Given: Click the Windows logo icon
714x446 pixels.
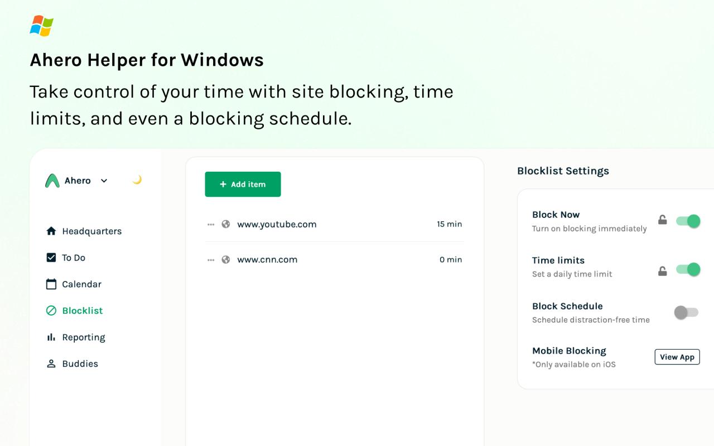Looking at the screenshot, I should (x=42, y=26).
